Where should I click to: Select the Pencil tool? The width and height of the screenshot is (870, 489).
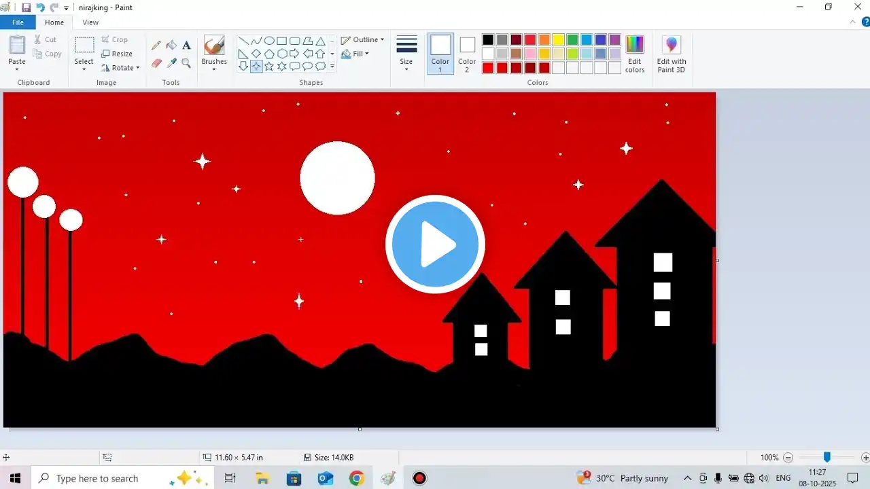[x=156, y=46]
